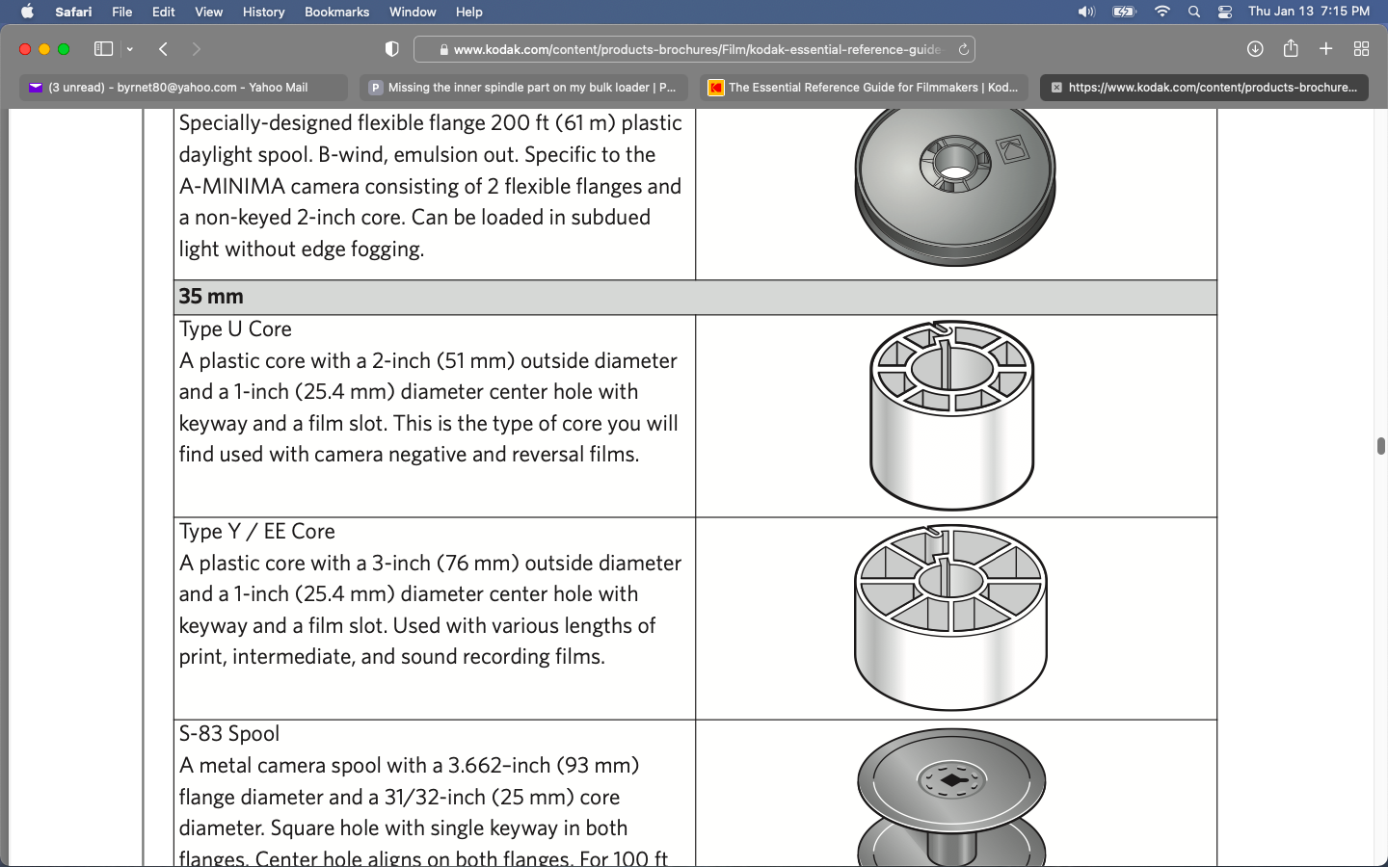Image resolution: width=1388 pixels, height=867 pixels.
Task: Open a new tab with plus button
Action: coord(1326,49)
